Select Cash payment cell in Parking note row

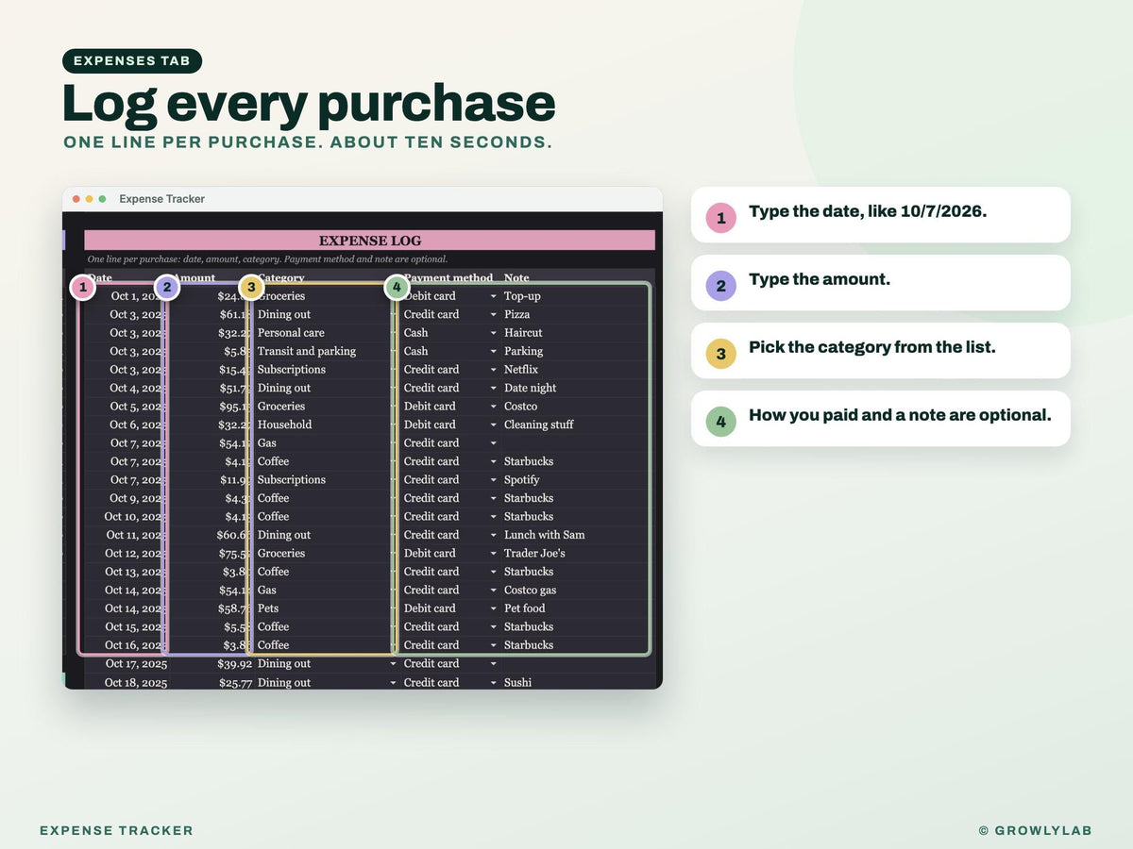click(450, 351)
